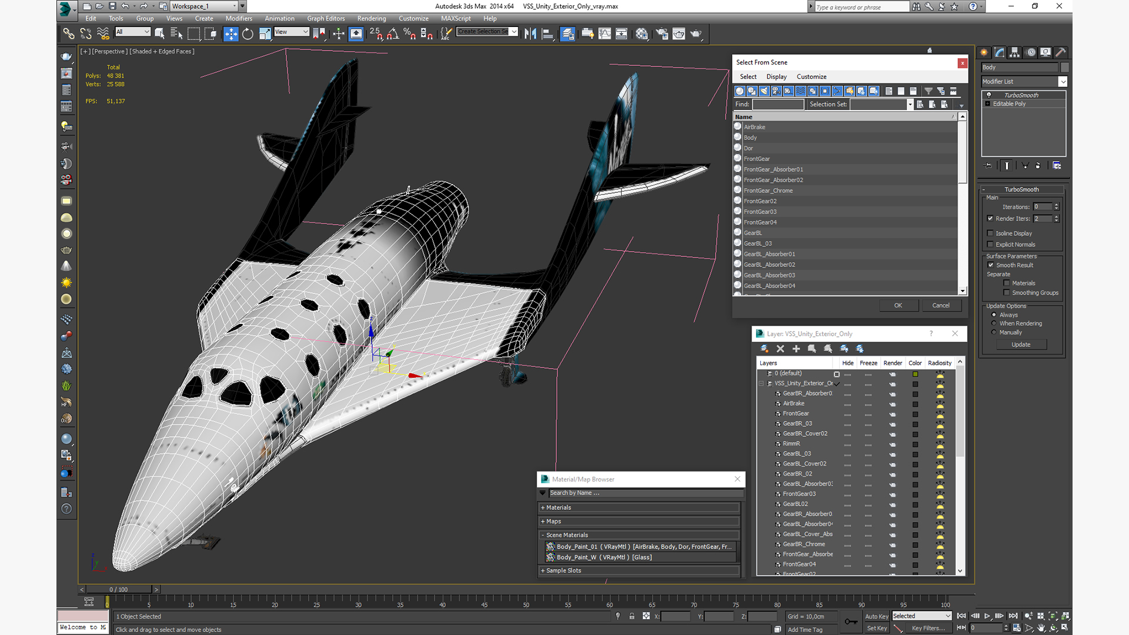The height and width of the screenshot is (635, 1129).
Task: Open the Rendering menu
Action: (x=372, y=18)
